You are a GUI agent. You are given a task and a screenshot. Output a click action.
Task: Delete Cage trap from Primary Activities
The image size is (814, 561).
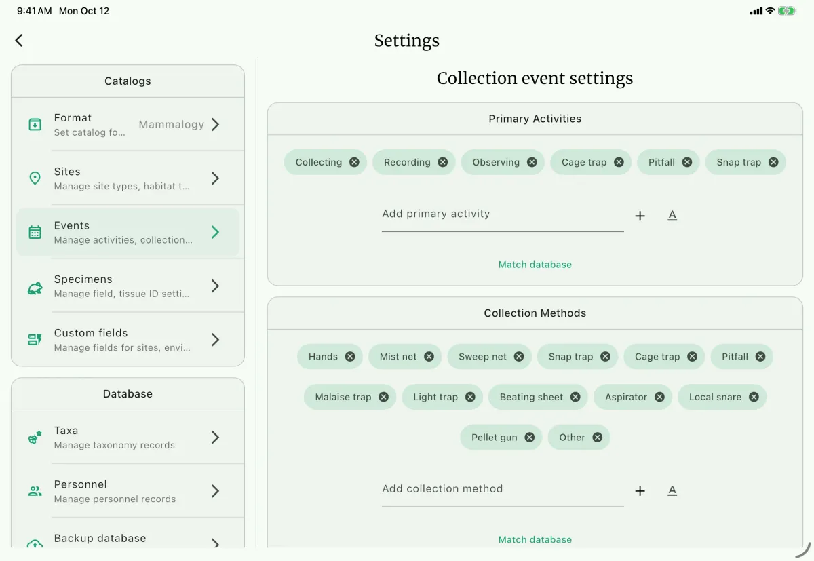click(x=619, y=162)
